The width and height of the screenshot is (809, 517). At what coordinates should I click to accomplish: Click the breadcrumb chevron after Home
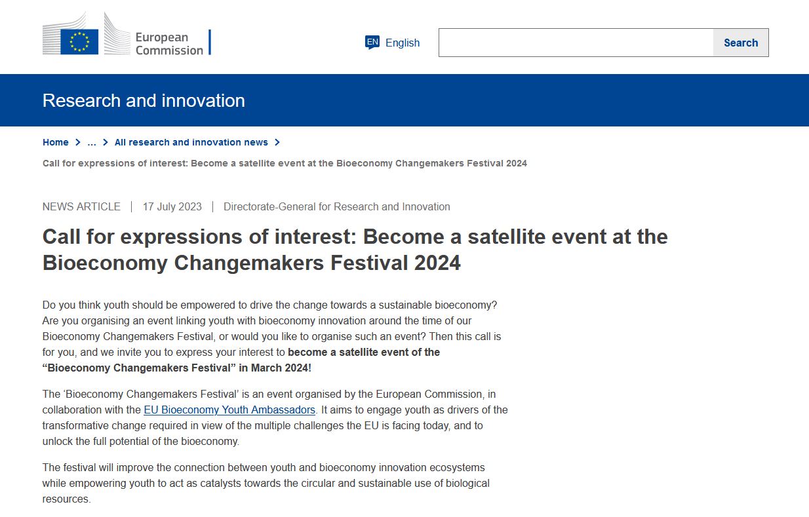(77, 142)
